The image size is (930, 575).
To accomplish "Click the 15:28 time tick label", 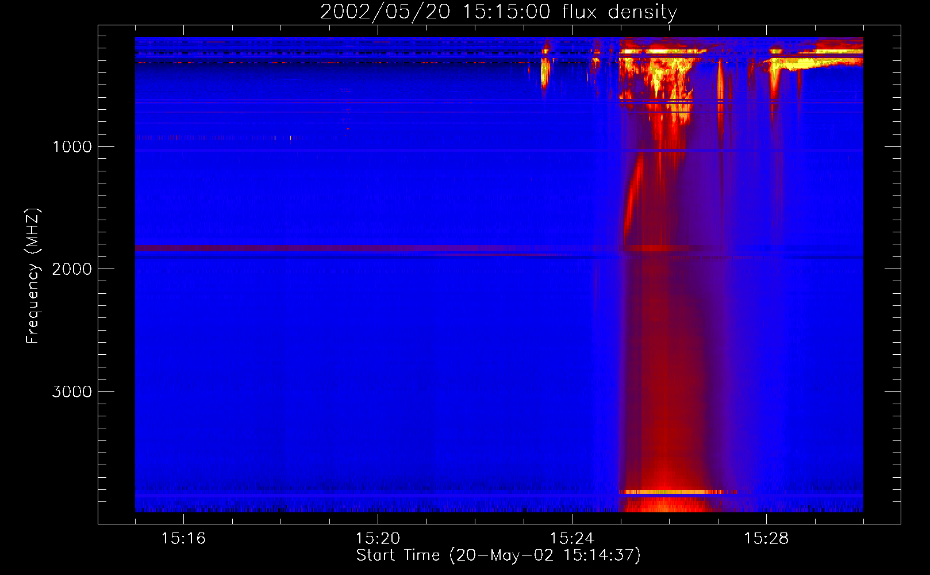I will point(766,538).
